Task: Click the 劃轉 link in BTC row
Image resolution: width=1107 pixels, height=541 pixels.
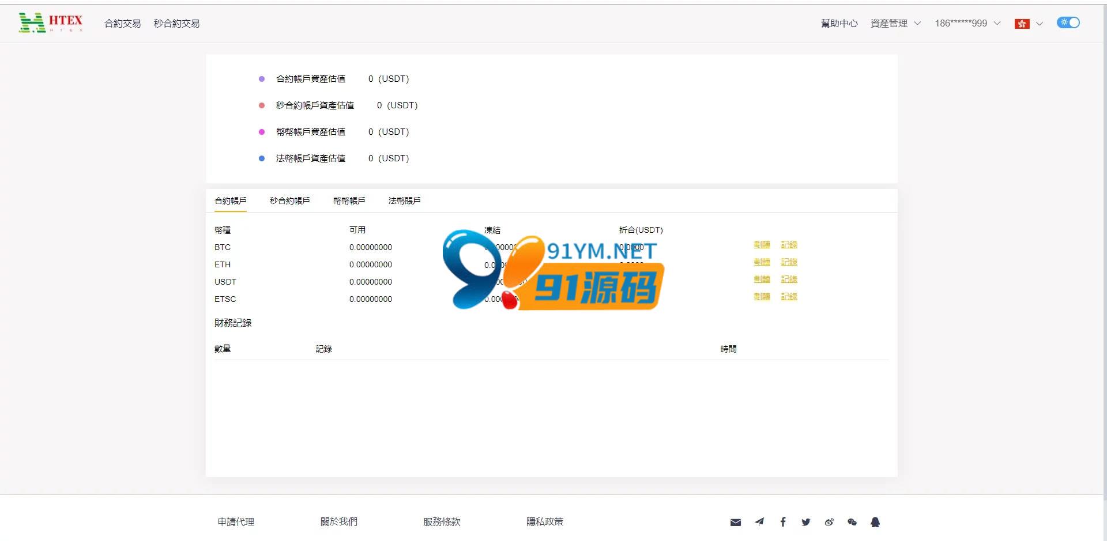Action: point(762,245)
